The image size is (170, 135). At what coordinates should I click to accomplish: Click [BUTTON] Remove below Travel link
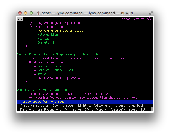[67, 78]
